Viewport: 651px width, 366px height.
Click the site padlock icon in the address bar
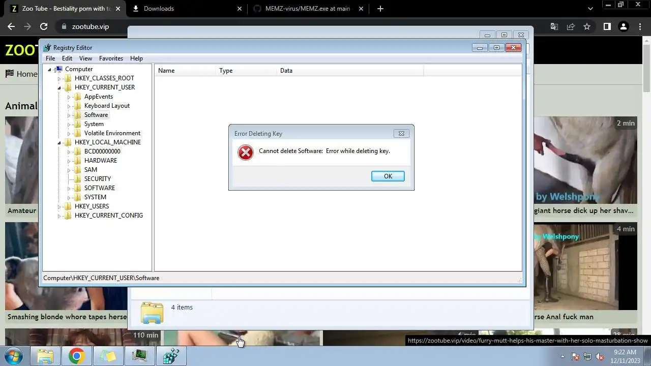click(64, 26)
